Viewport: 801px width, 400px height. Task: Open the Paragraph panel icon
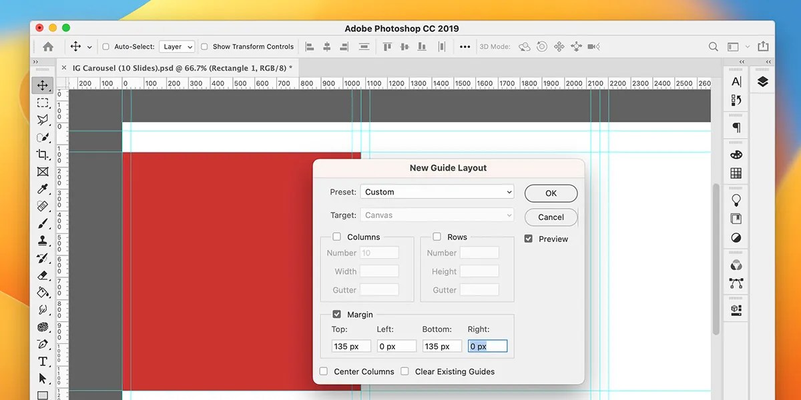coord(735,126)
